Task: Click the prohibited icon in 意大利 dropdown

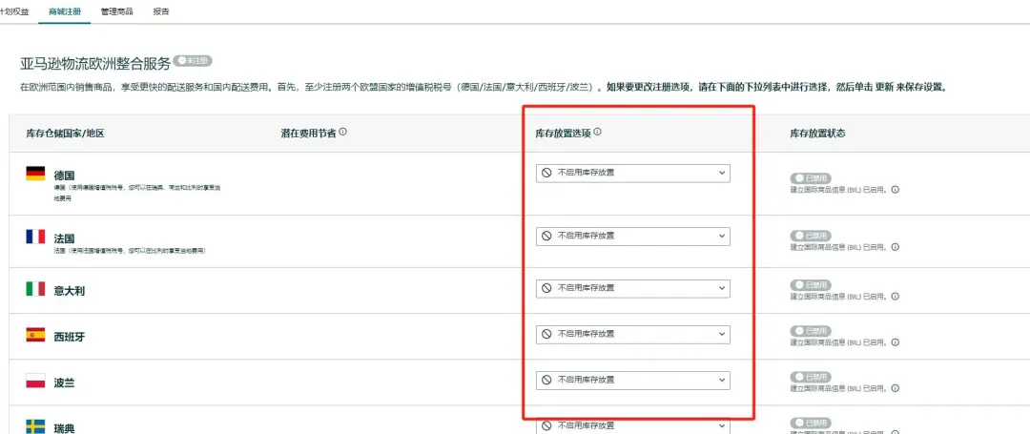Action: click(x=546, y=287)
